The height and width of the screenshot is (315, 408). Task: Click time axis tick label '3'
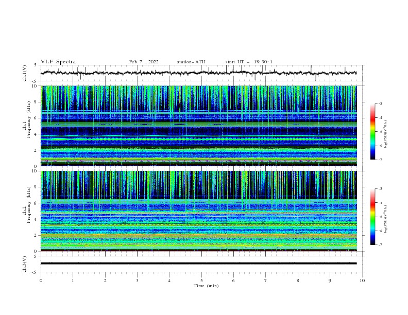pos(137,281)
